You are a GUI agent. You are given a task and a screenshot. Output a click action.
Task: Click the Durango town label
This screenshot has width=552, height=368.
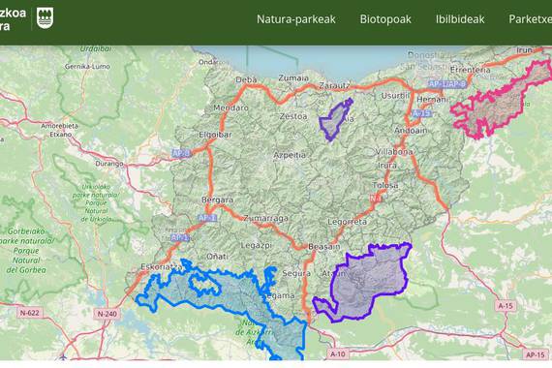(109, 164)
